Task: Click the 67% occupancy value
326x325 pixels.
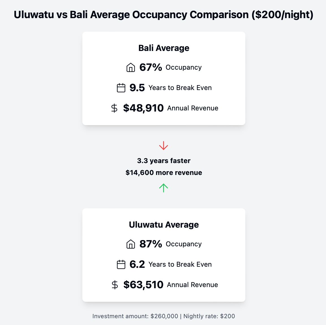Action: [151, 67]
